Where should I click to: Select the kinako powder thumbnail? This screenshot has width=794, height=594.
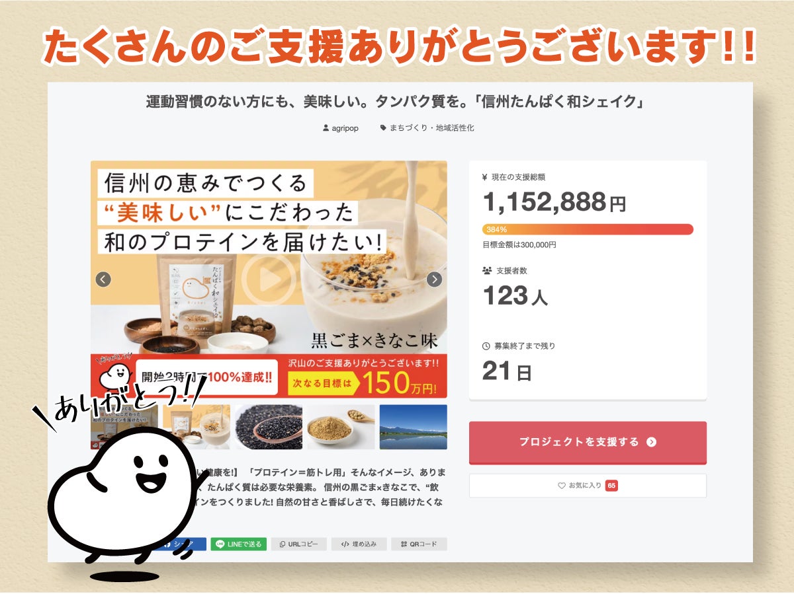click(x=341, y=427)
